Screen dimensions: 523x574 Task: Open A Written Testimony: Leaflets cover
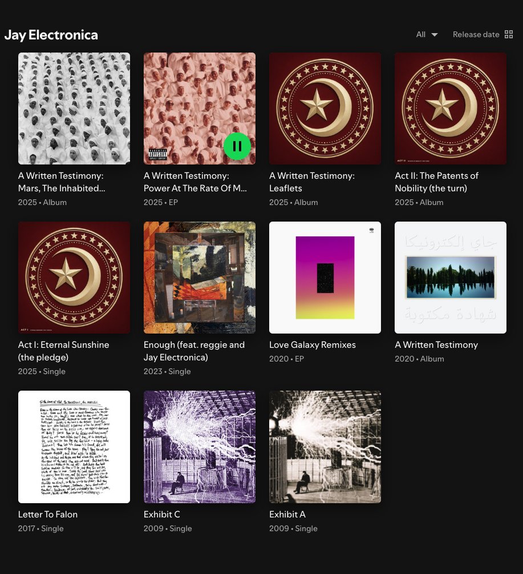tap(325, 109)
